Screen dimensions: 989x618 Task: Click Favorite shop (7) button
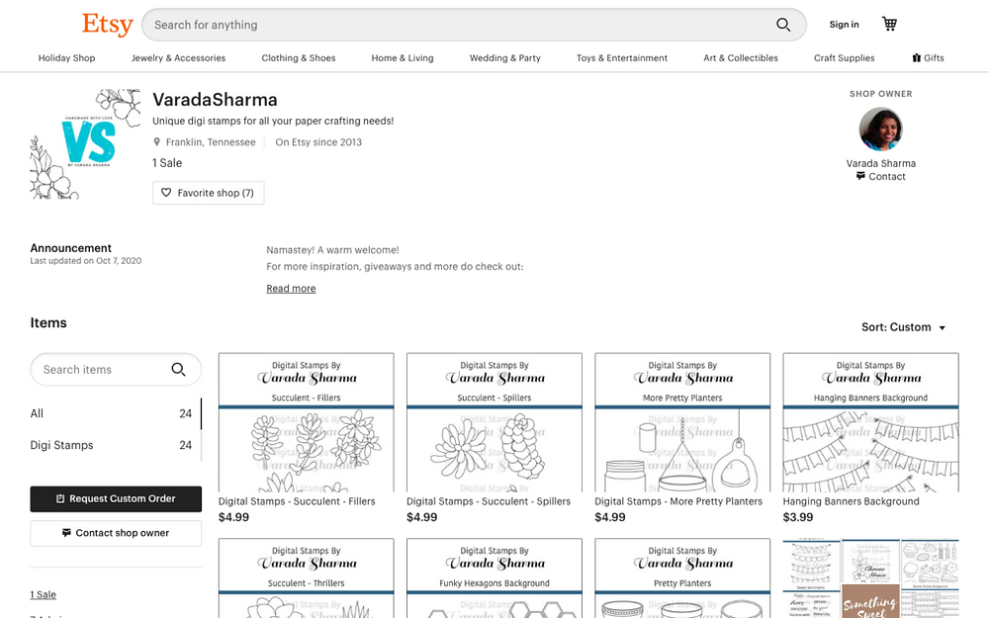click(208, 193)
